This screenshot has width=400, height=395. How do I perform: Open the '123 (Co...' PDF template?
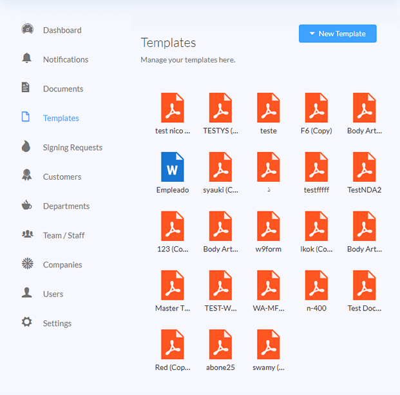click(173, 226)
